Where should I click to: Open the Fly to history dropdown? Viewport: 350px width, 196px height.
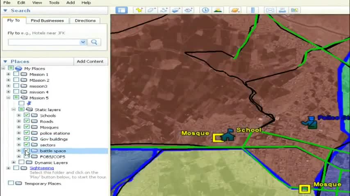tap(83, 42)
